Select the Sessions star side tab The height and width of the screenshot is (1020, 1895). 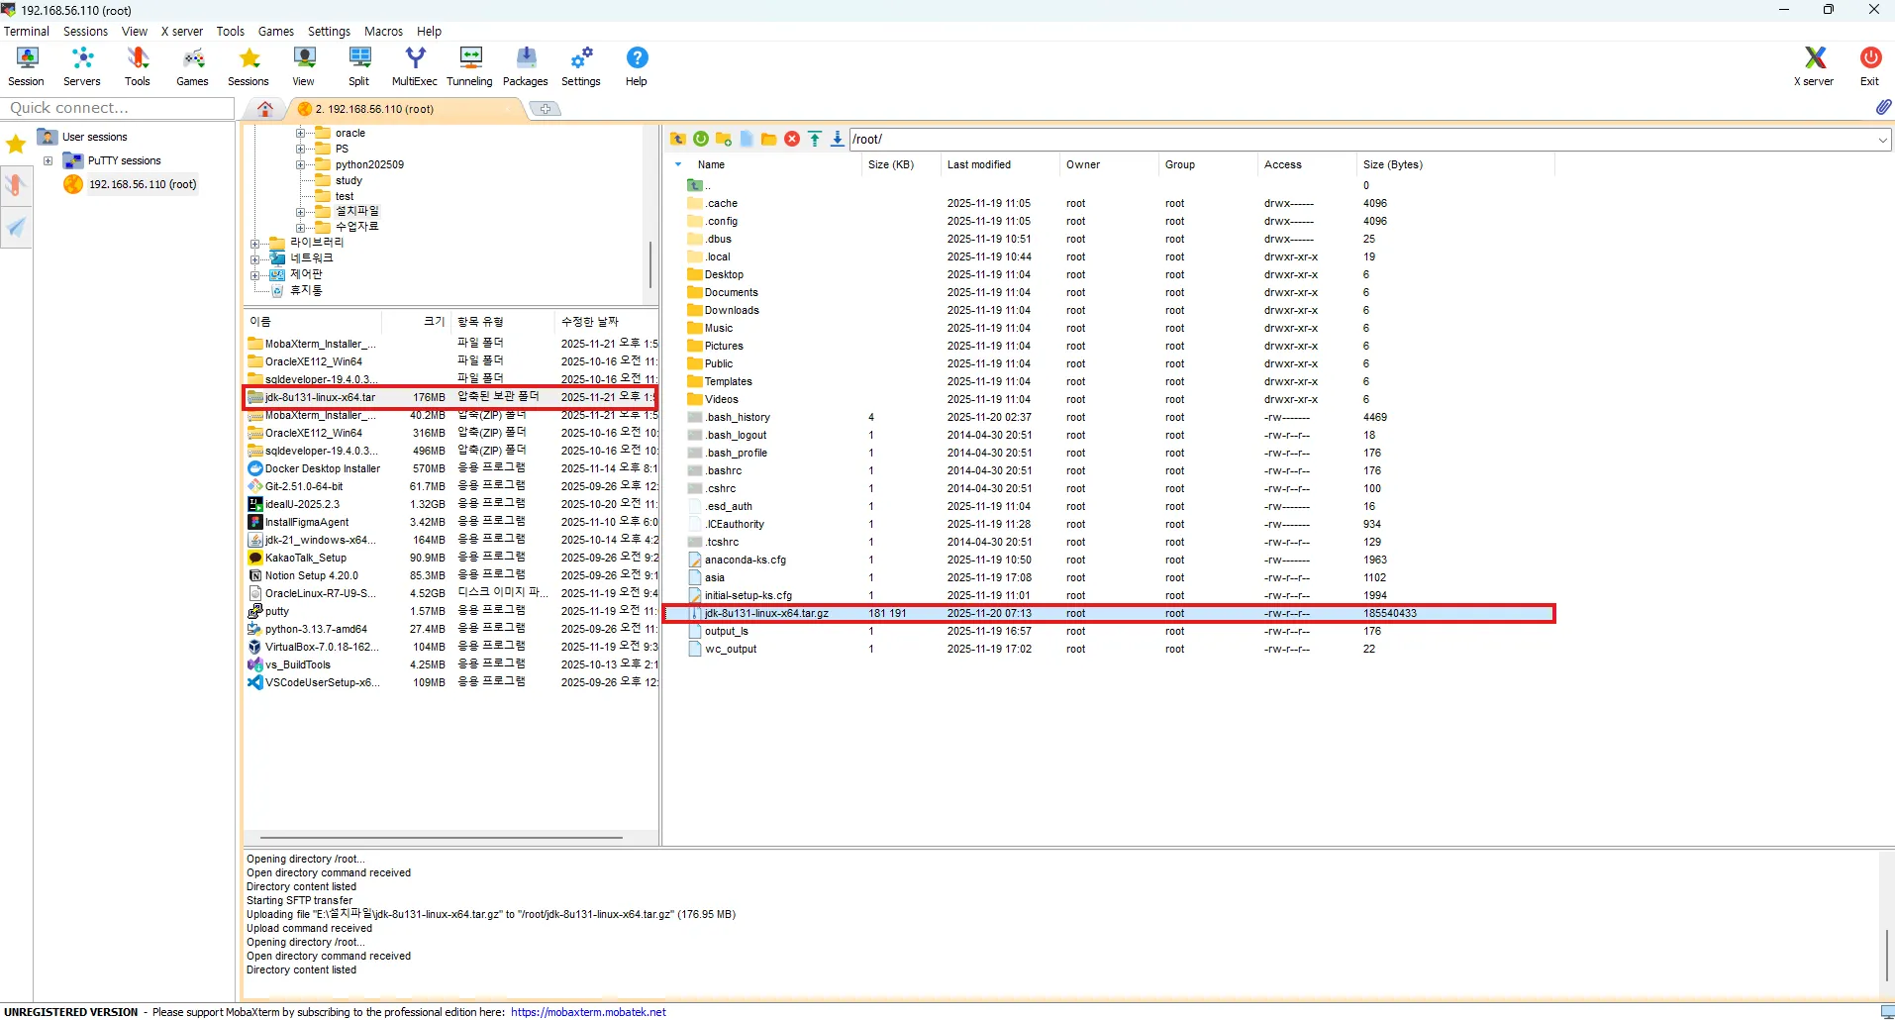(16, 145)
